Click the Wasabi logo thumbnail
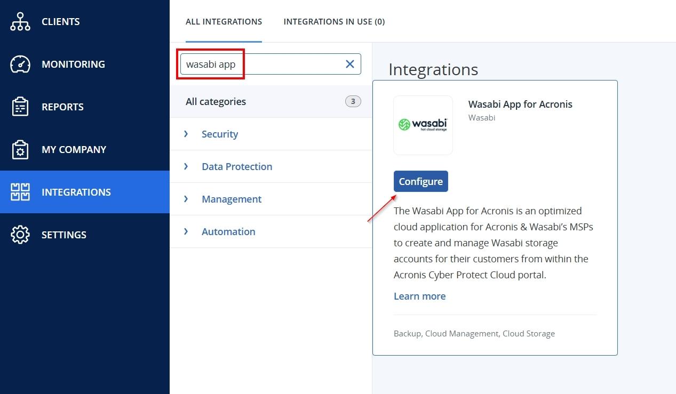 423,125
